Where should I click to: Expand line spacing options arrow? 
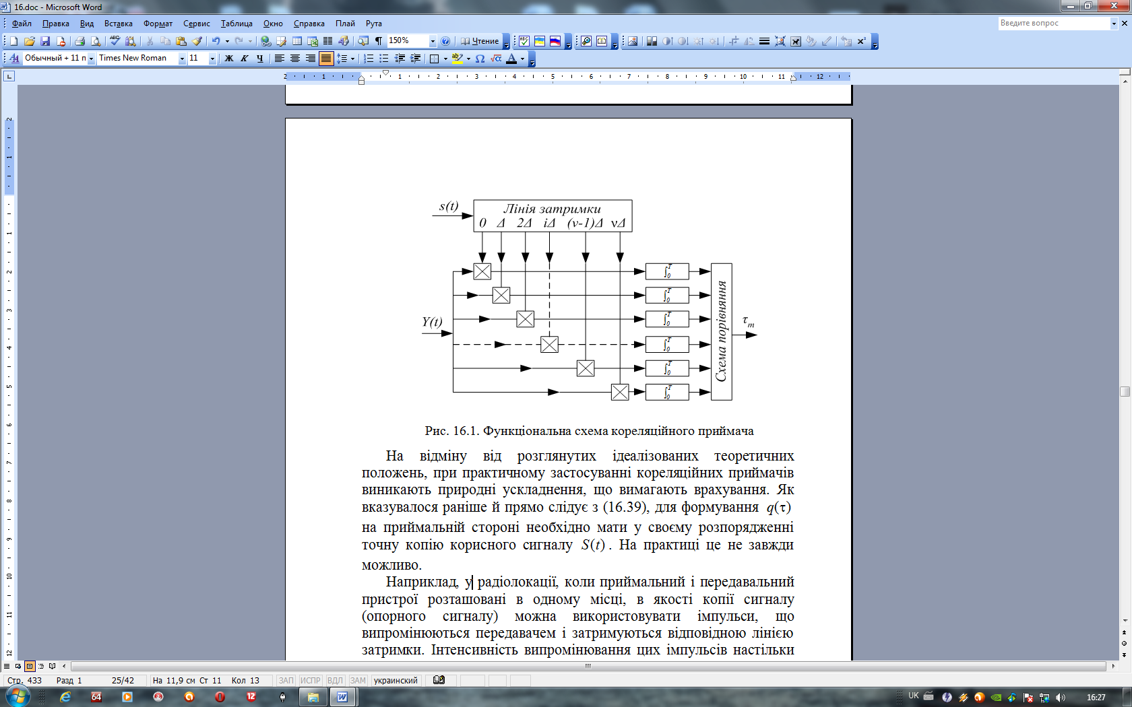[352, 59]
